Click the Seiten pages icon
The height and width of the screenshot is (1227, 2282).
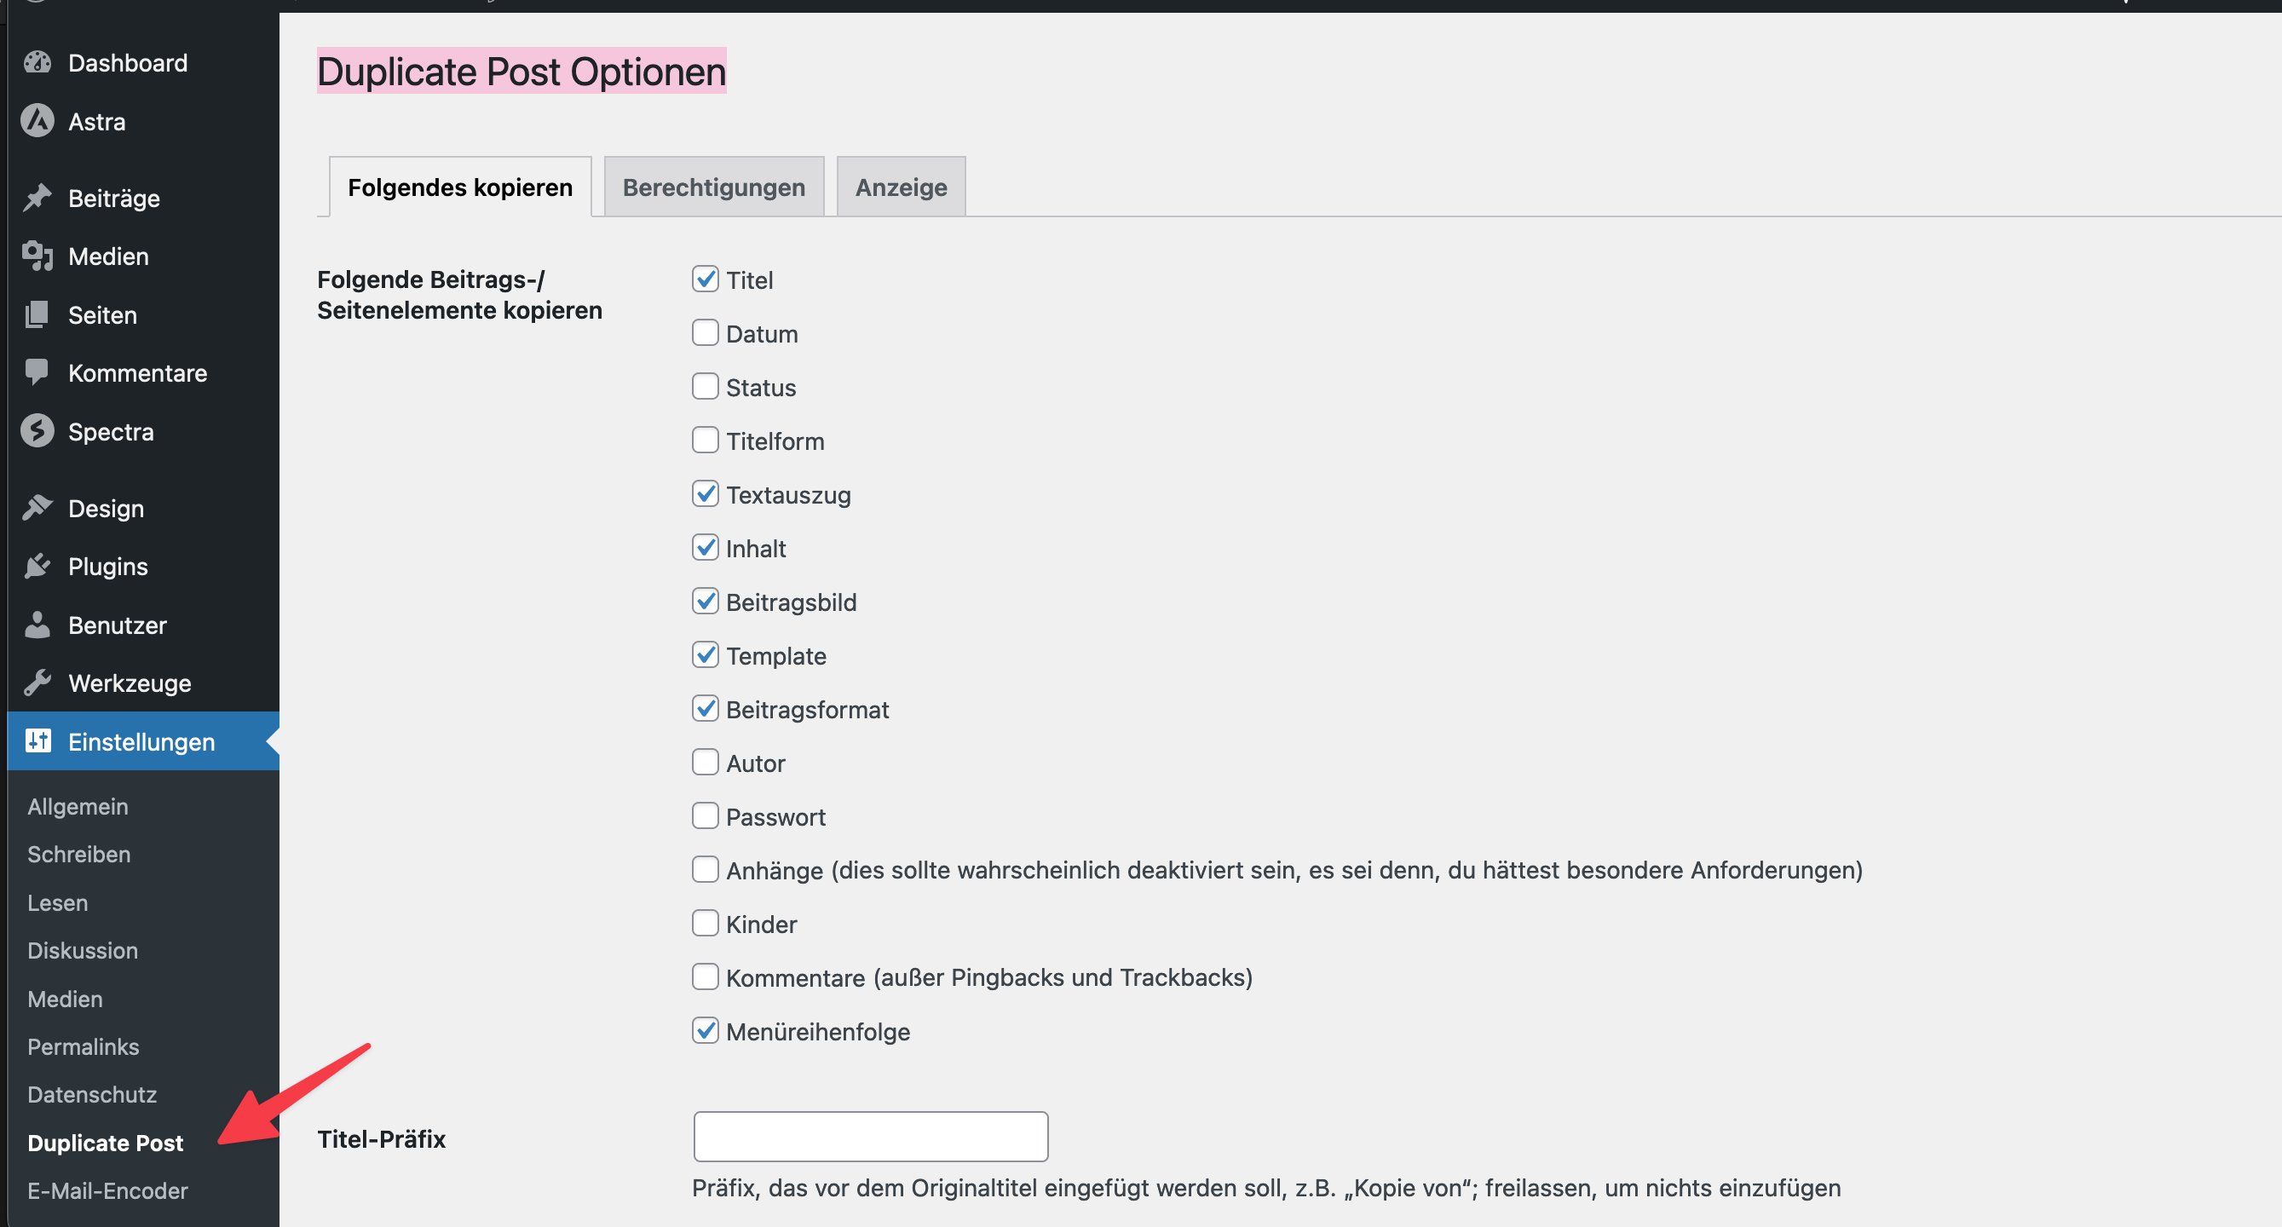(37, 314)
